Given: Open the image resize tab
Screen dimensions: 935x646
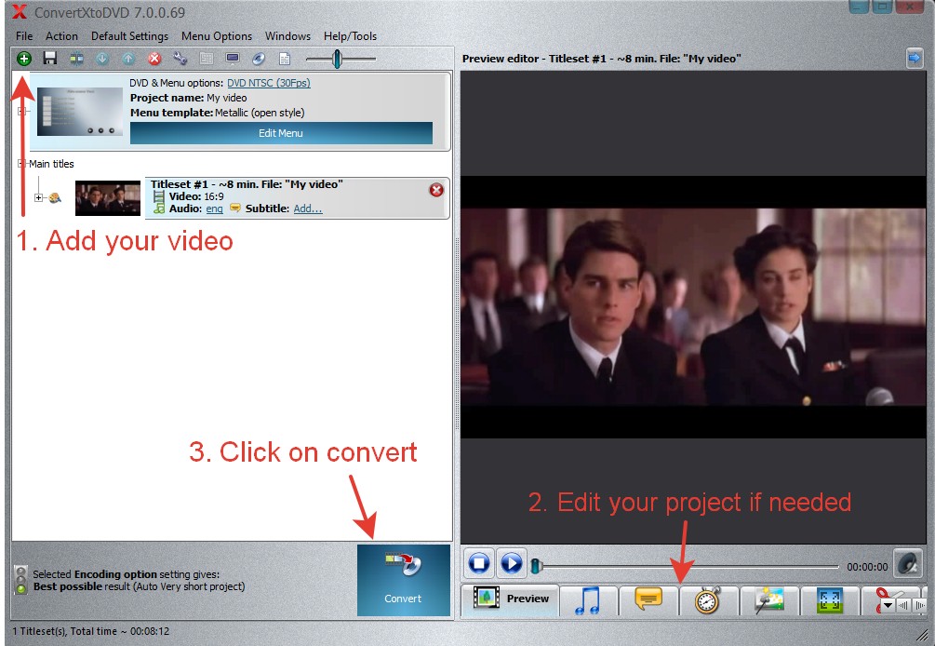Looking at the screenshot, I should coord(829,601).
